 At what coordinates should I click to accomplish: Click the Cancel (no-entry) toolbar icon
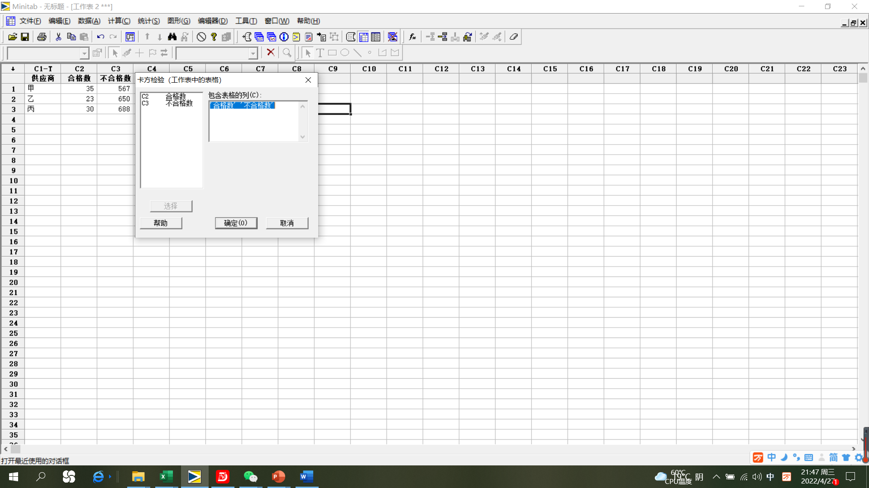coord(201,37)
